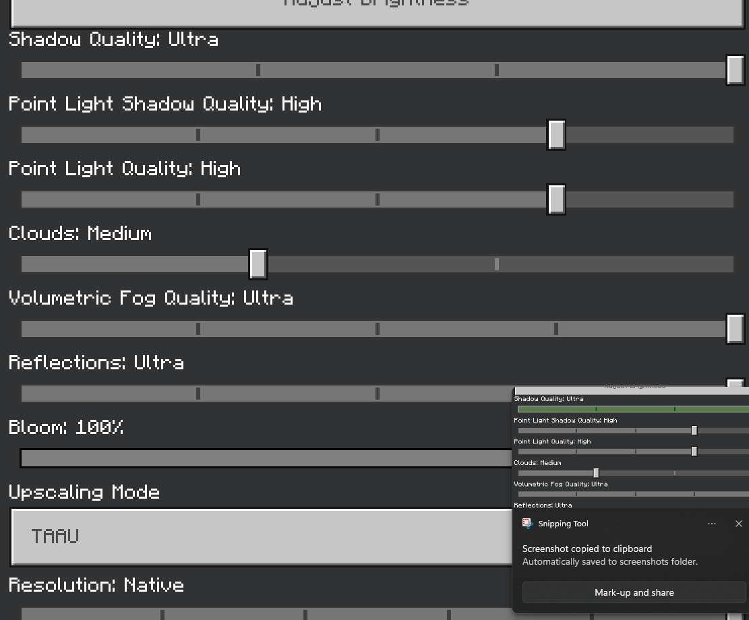Viewport: 749px width, 620px height.
Task: Set Reflections to its first tick mark
Action: [198, 394]
